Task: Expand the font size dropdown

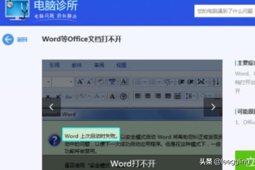Action: (71, 82)
